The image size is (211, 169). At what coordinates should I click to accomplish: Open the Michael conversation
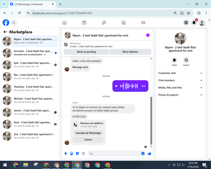pos(30,101)
